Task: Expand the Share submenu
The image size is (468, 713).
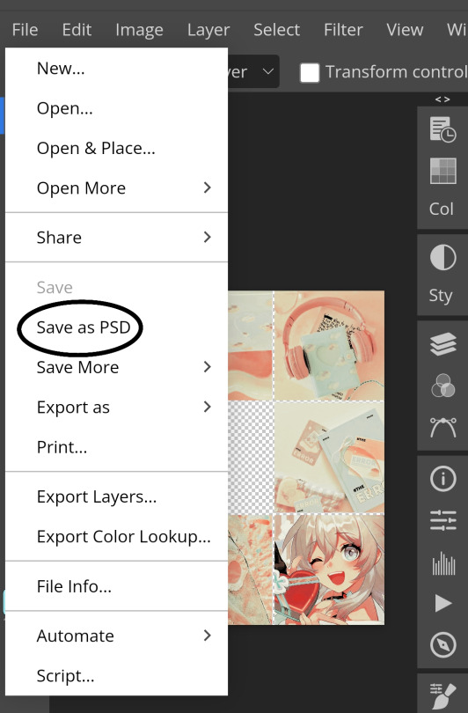Action: 116,238
